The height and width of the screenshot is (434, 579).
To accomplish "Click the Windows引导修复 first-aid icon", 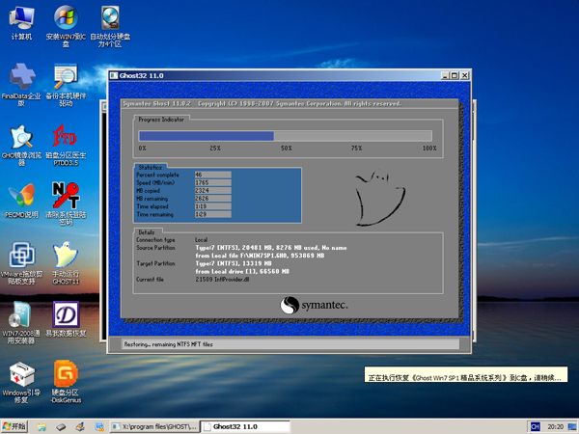I will (21, 382).
